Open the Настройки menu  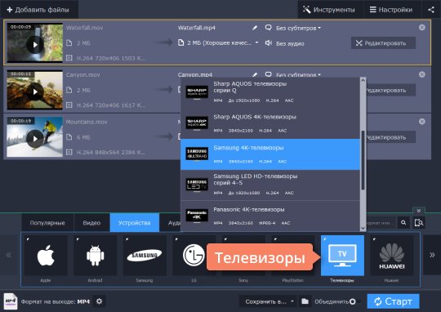pyautogui.click(x=391, y=10)
